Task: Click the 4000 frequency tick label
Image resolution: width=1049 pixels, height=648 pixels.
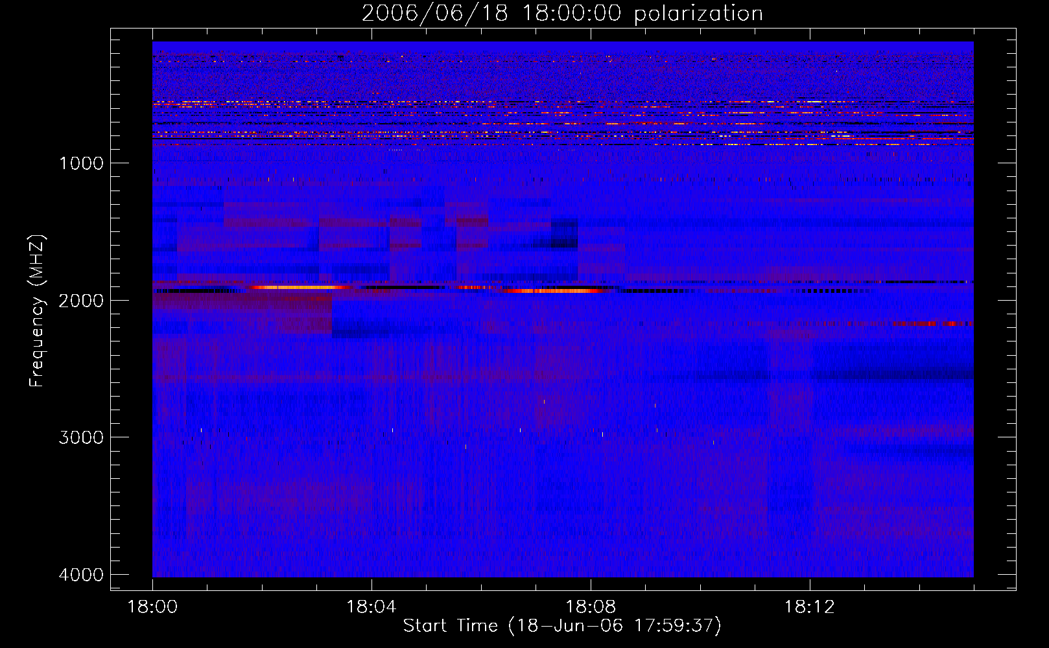Action: 81,575
